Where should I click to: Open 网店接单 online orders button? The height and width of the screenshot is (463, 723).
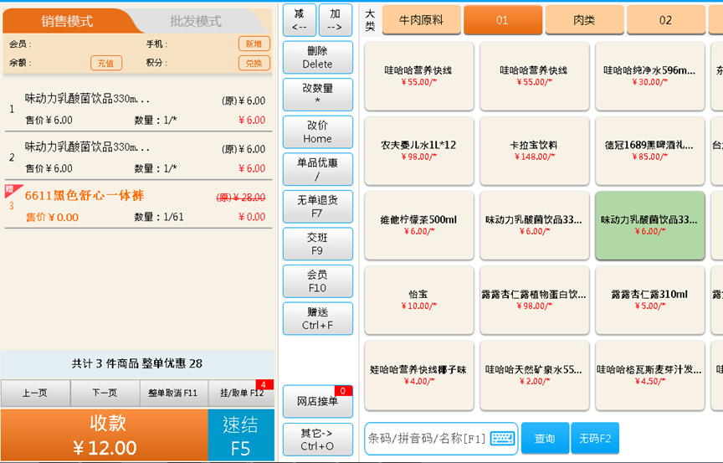318,401
